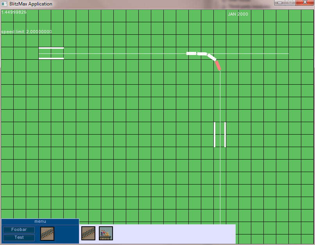Viewport: 315px width, 245px height.
Task: Click the station with vertical bars on lower track
Action: [220, 135]
